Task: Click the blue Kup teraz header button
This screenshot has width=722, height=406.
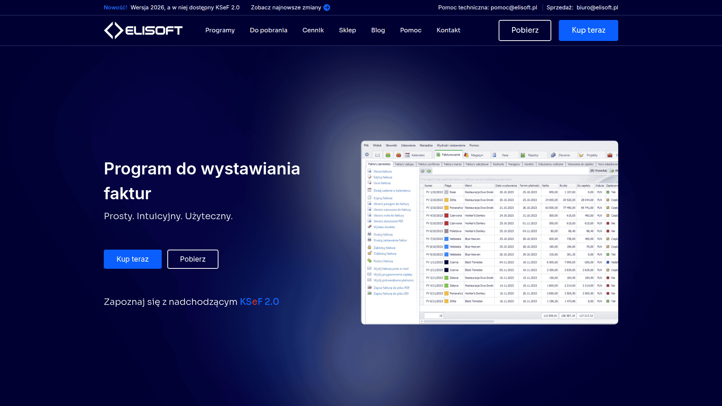Action: [589, 30]
